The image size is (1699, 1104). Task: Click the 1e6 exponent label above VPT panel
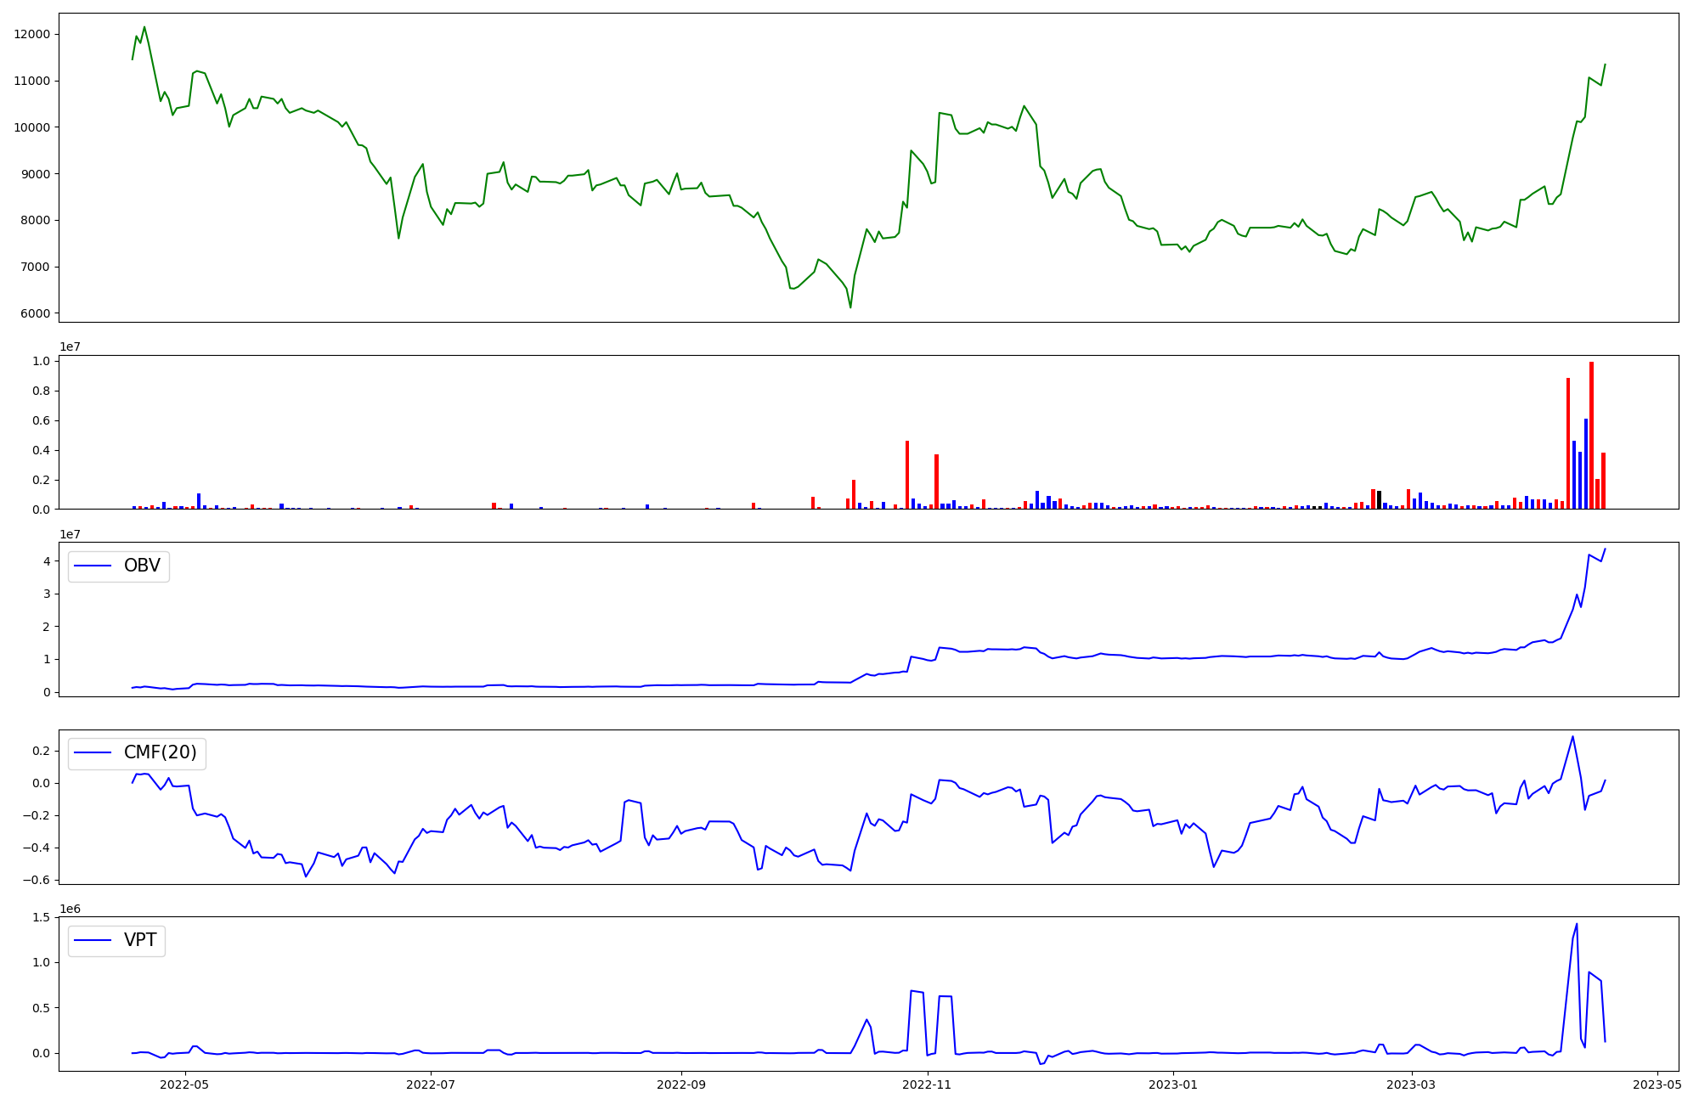click(x=71, y=910)
